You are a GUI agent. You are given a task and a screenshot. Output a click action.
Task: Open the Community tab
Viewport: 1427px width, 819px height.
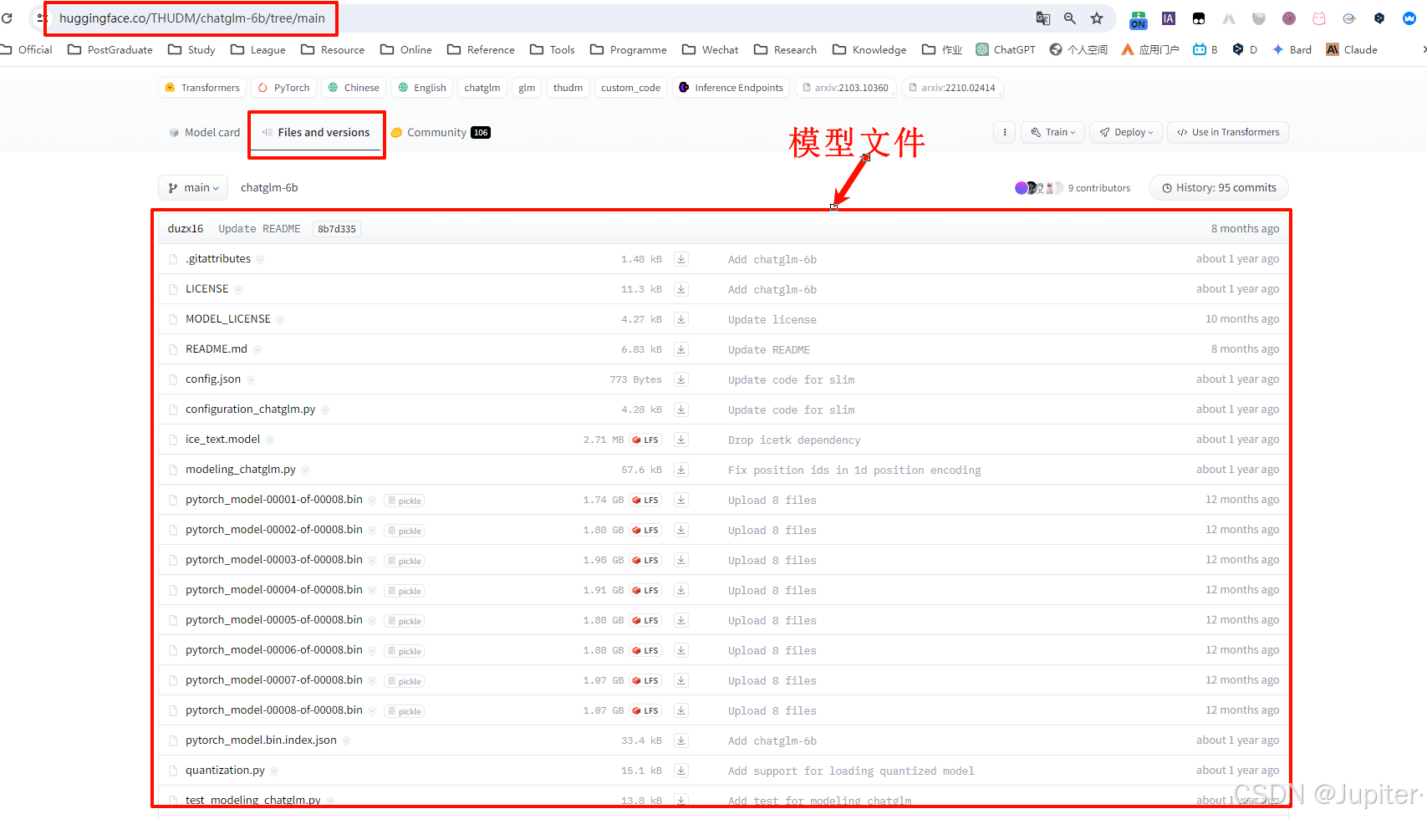tap(441, 132)
